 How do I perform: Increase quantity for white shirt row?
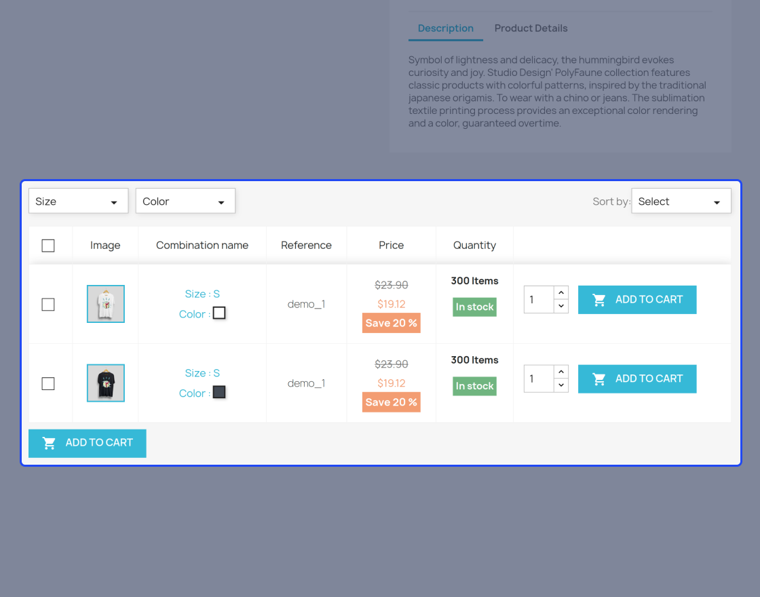point(560,292)
